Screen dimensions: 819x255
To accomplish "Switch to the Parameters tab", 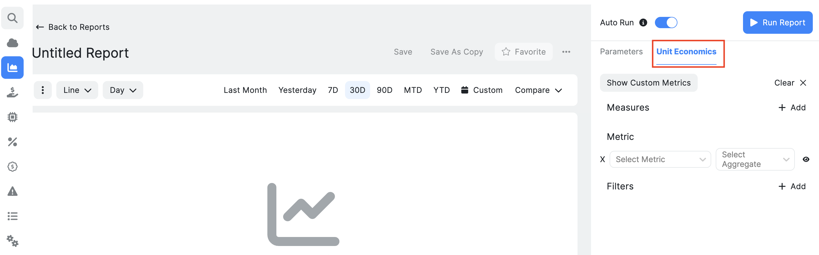I will (x=621, y=51).
